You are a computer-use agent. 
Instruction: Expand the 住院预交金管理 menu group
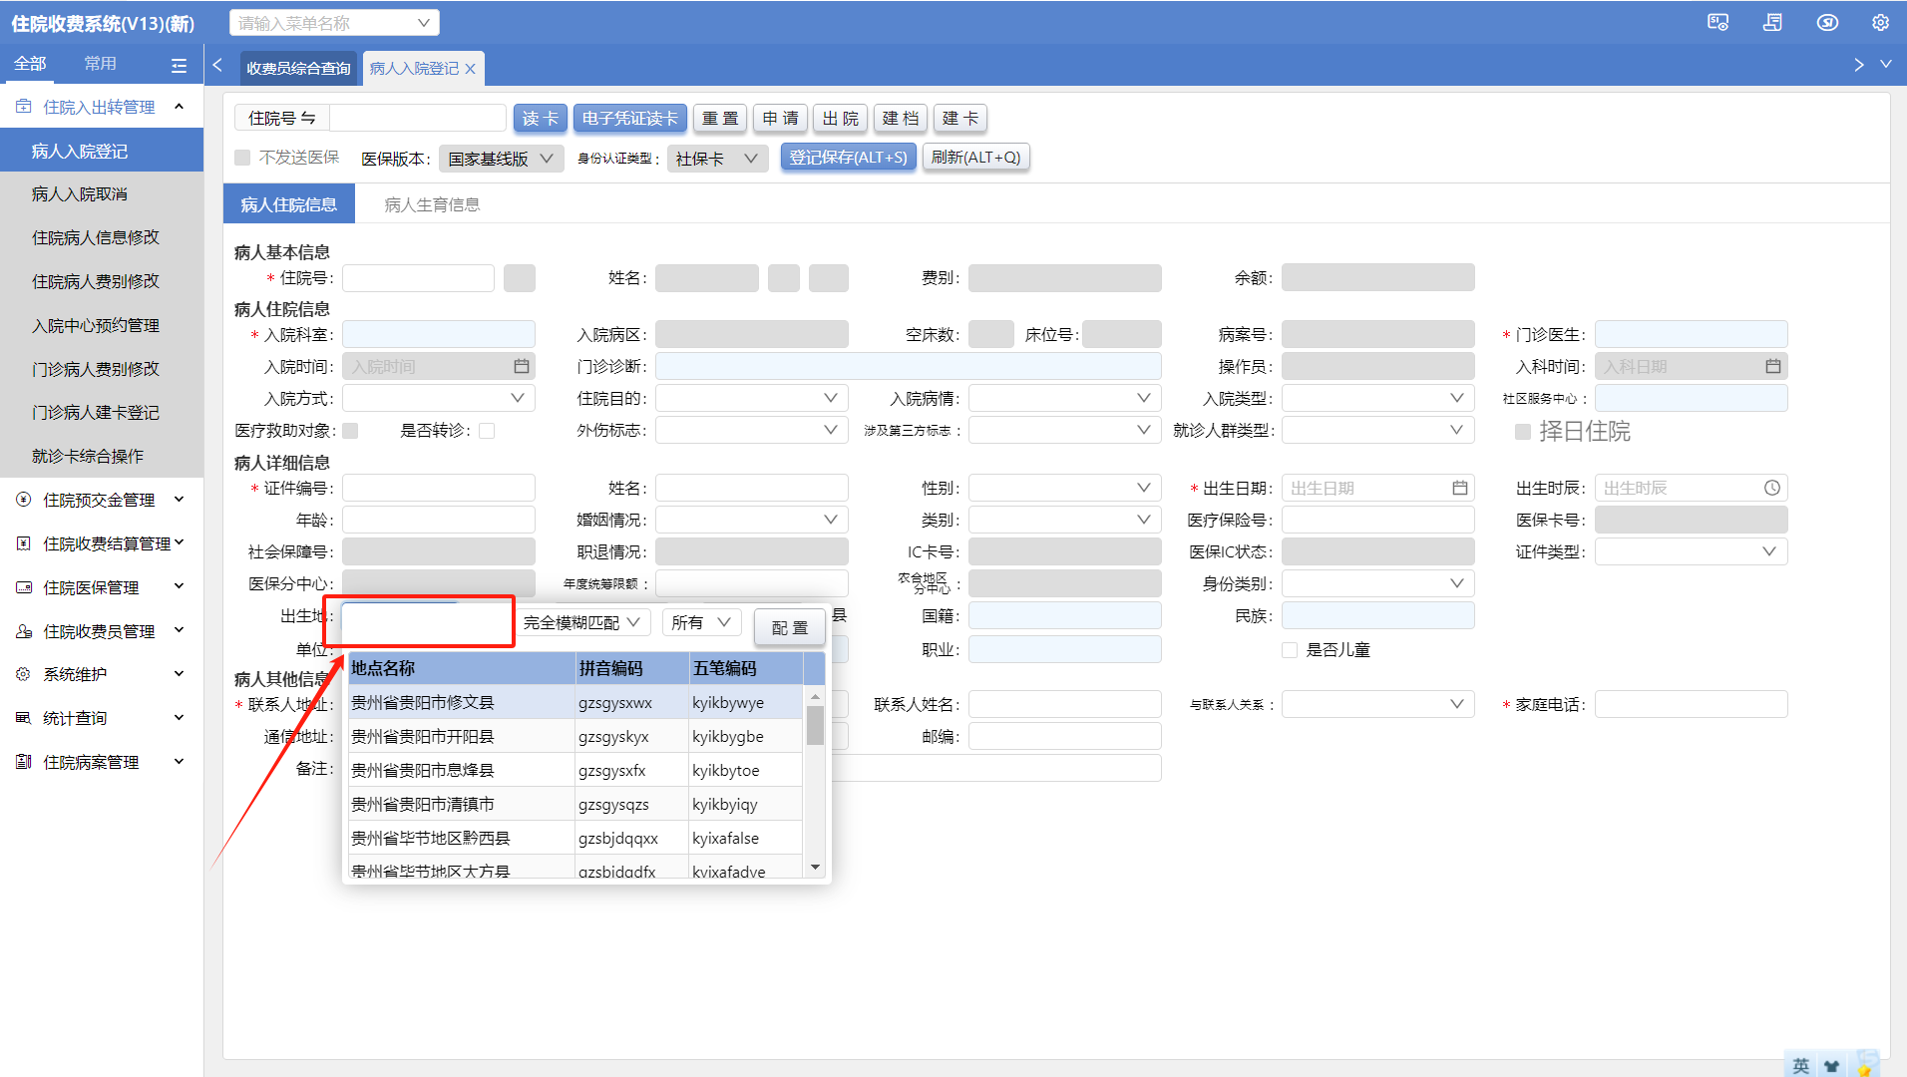tap(180, 500)
